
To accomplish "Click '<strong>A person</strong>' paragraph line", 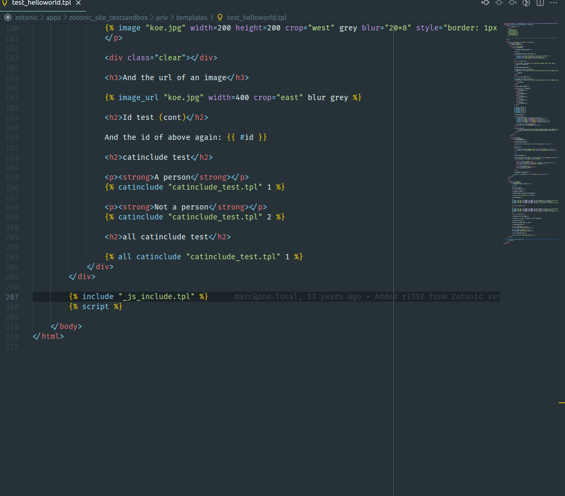I will click(176, 178).
